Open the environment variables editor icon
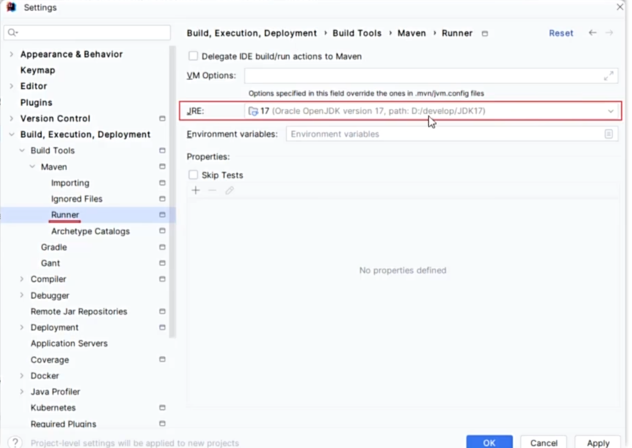 [609, 134]
